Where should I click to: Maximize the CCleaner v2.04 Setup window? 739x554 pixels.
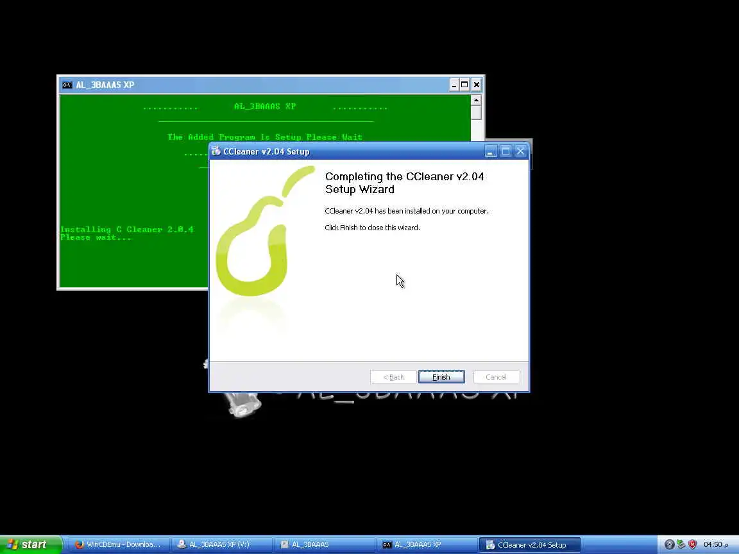click(505, 151)
